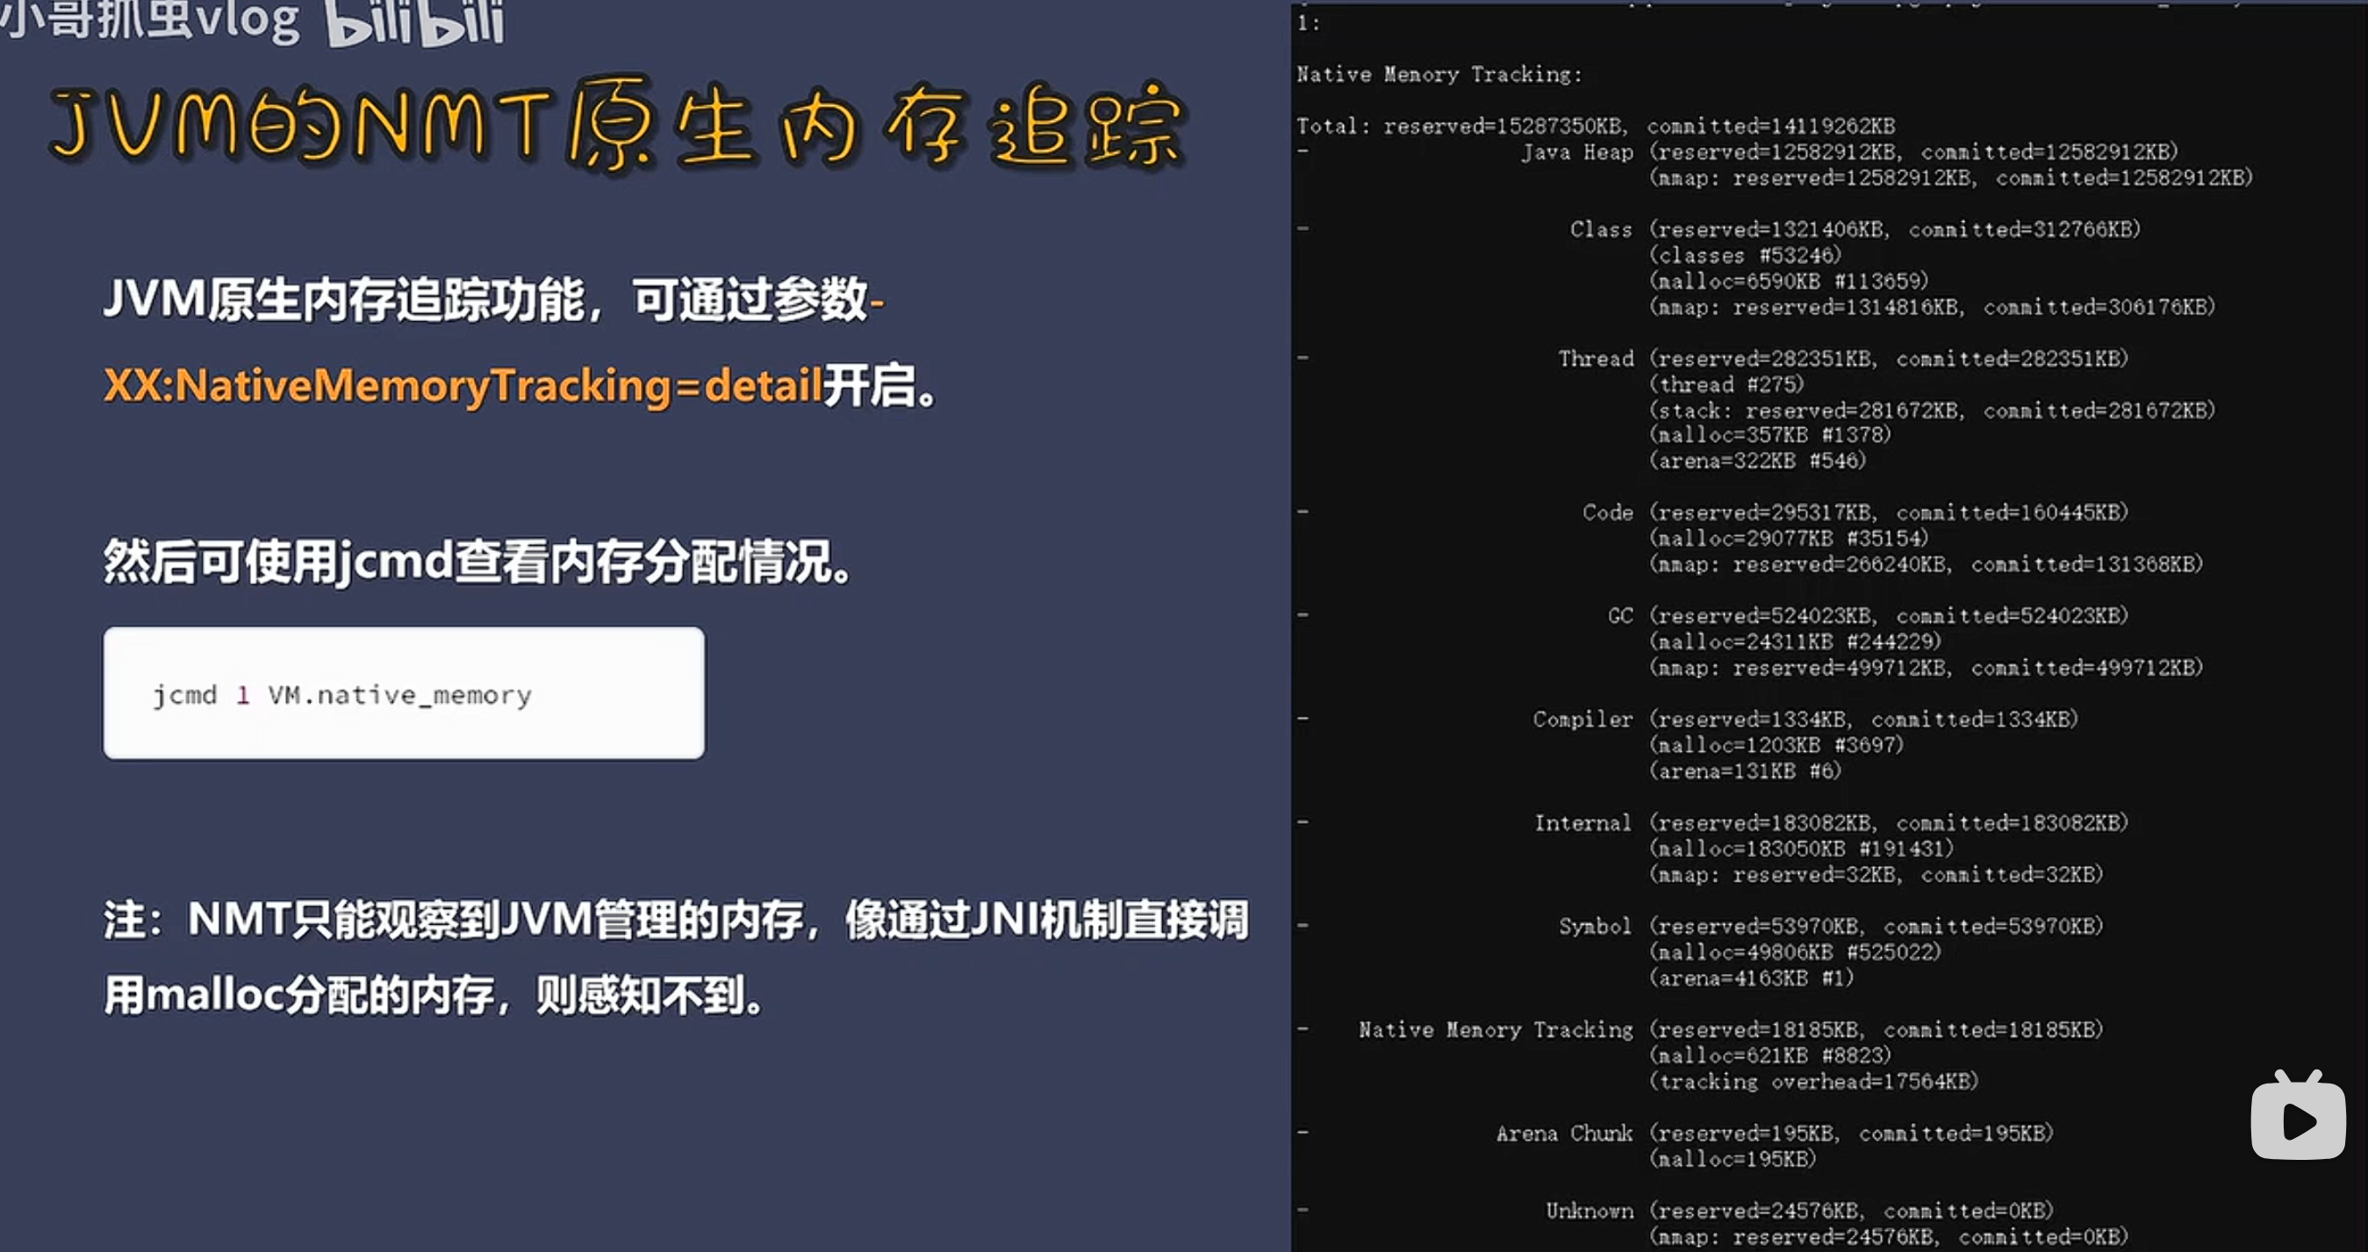
Task: Click the 然后可使用jcmd查看内存分配情况 sentence
Action: (x=477, y=562)
